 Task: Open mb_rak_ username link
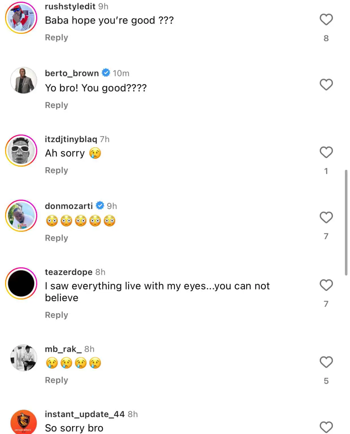(63, 349)
